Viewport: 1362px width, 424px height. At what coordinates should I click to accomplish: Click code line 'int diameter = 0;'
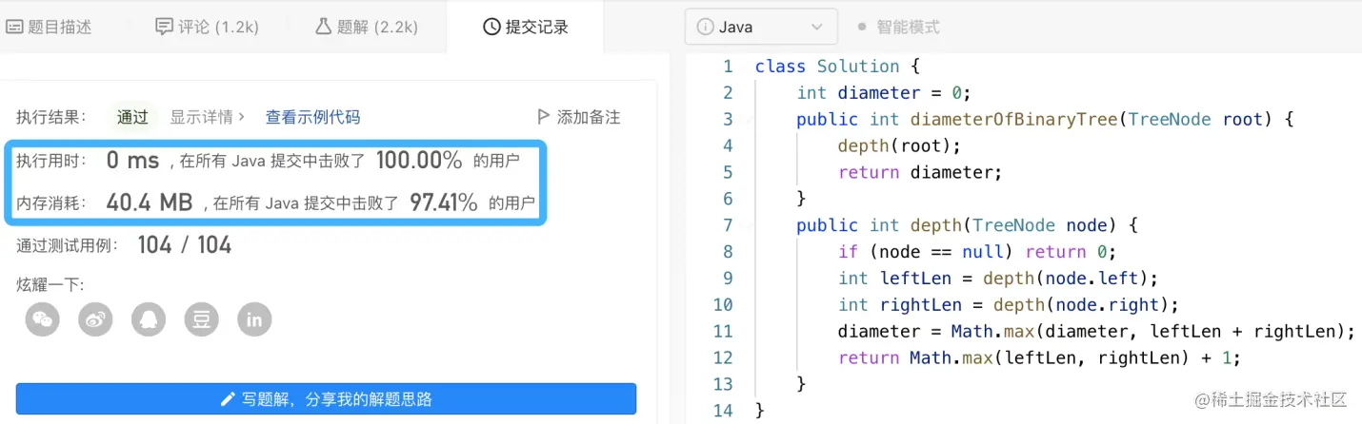tap(883, 92)
